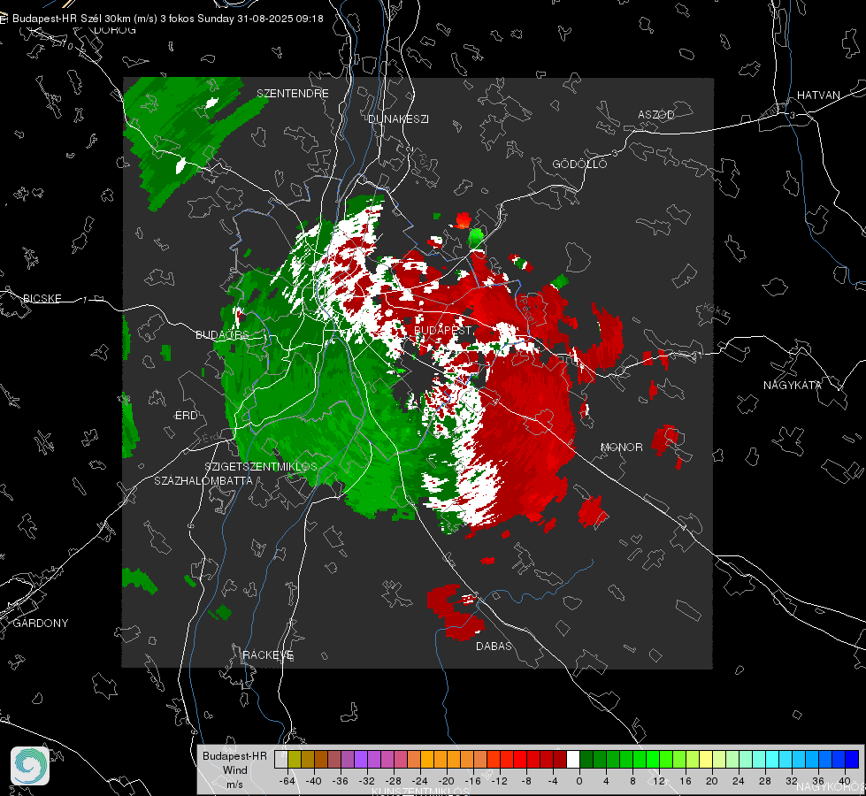This screenshot has width=866, height=796.
Task: Select the ASZÓD label
Action: tap(656, 114)
